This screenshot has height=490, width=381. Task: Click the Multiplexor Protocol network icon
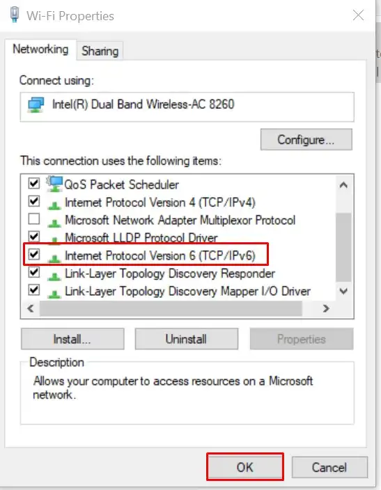(54, 223)
